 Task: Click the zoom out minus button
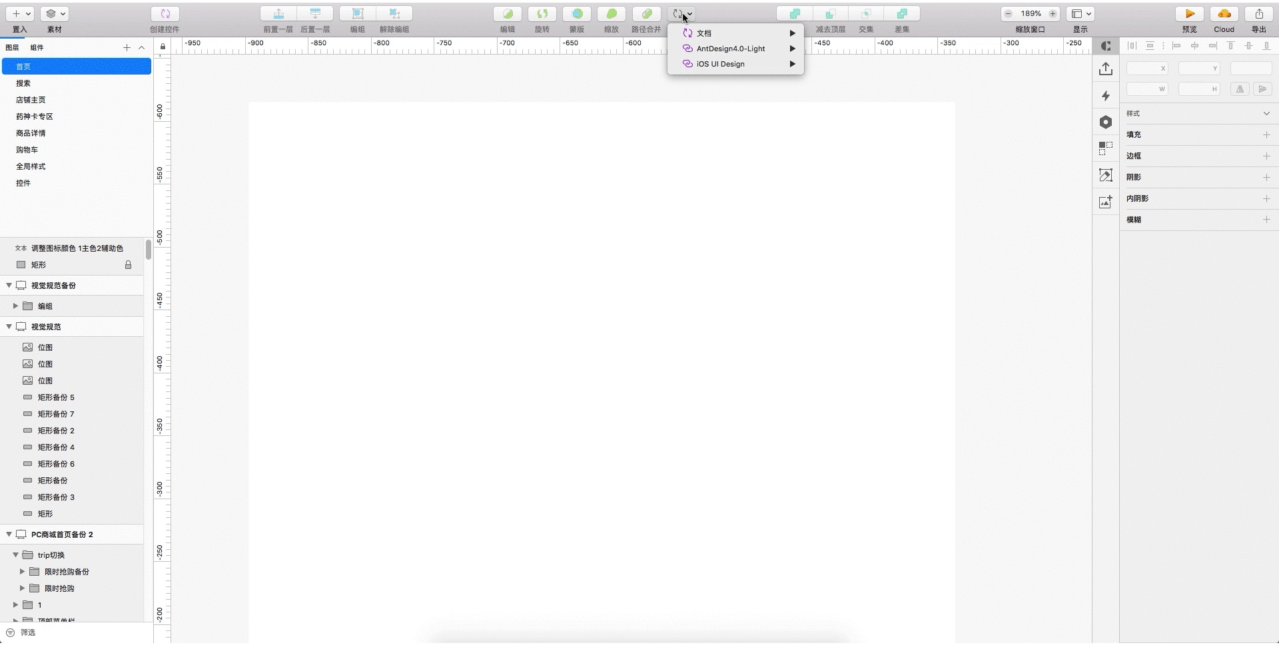1009,14
